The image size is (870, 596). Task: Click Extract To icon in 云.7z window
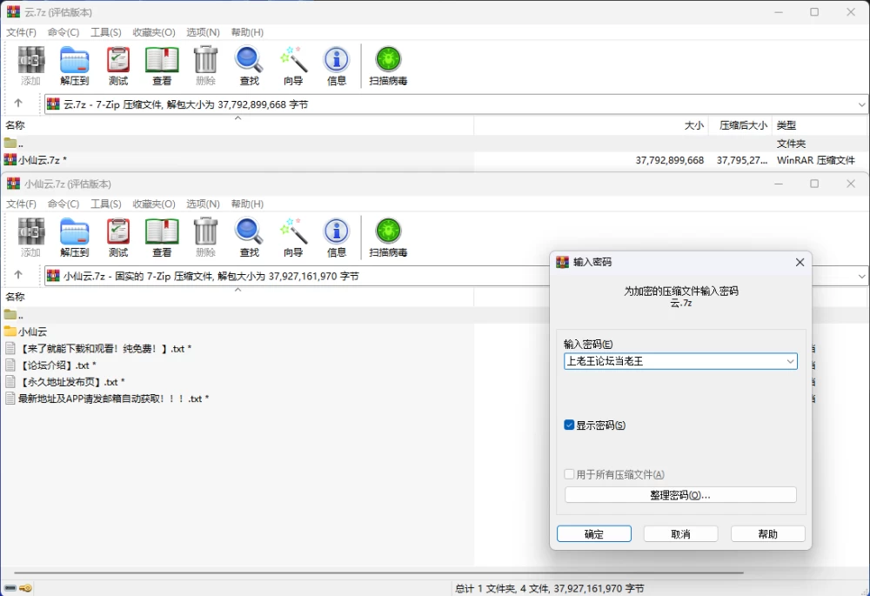pyautogui.click(x=74, y=65)
